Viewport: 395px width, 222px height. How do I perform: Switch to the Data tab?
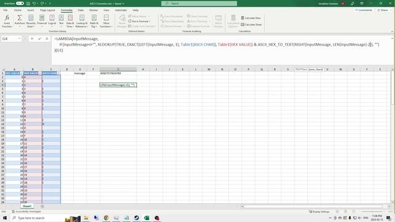[x=81, y=10]
